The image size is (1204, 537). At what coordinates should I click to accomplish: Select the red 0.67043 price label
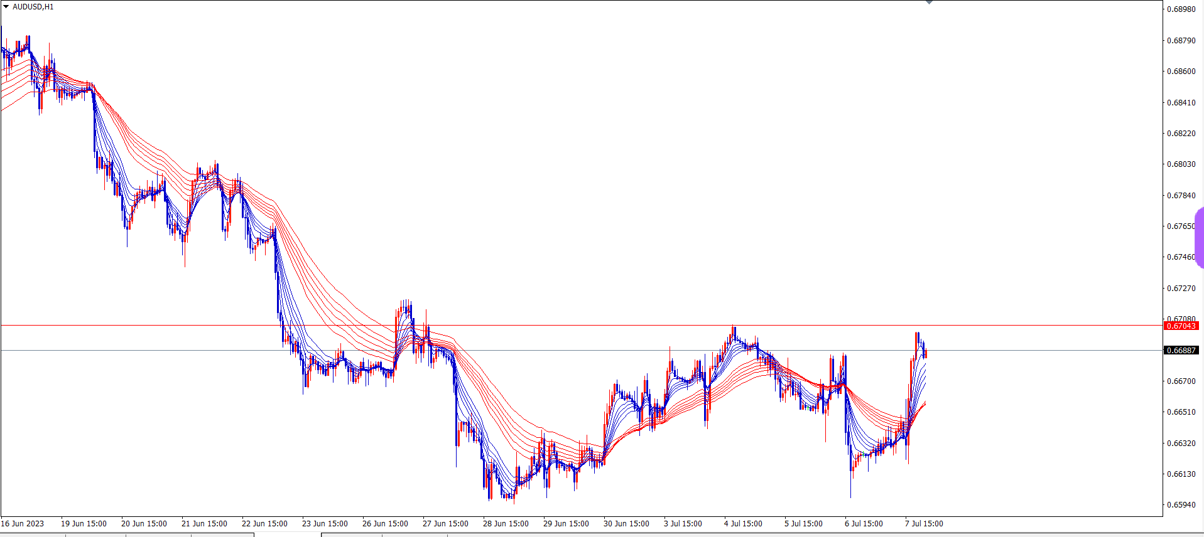pos(1181,326)
